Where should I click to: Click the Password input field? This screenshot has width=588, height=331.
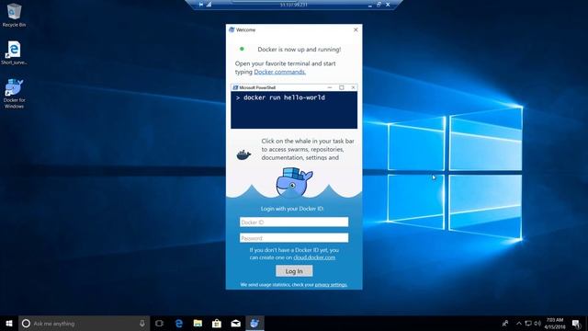coord(294,238)
